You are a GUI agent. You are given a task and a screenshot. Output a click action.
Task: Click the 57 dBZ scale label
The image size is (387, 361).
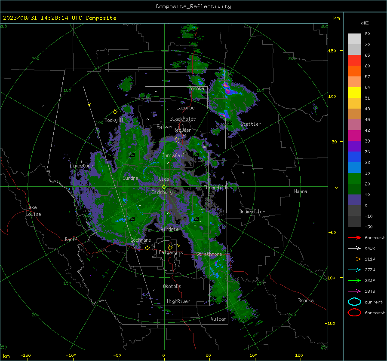click(x=367, y=77)
